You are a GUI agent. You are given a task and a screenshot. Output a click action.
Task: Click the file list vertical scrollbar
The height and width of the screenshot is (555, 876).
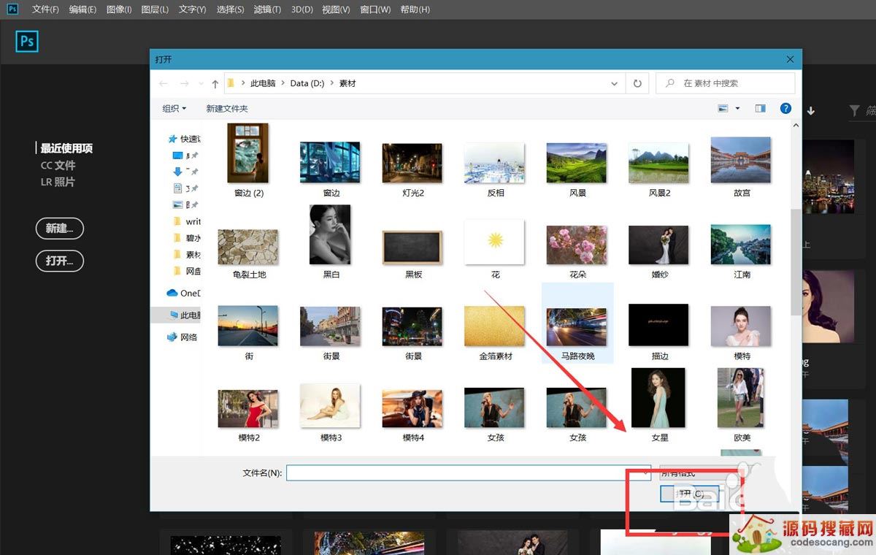point(795,263)
